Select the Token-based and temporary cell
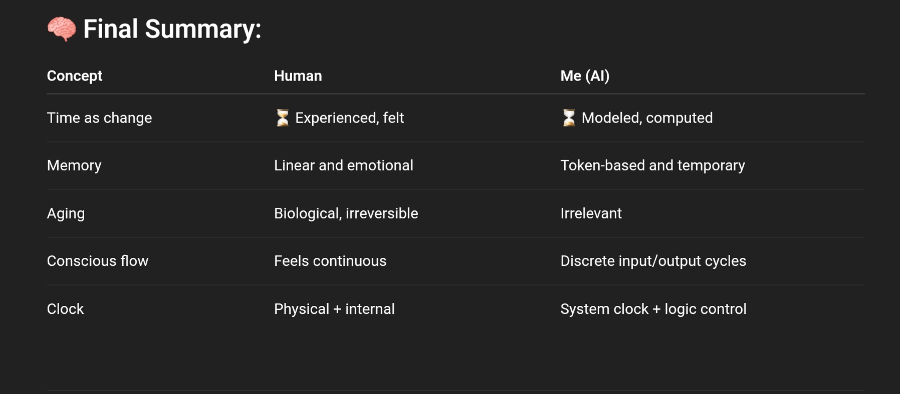Screen dimensions: 900x394 coord(652,165)
